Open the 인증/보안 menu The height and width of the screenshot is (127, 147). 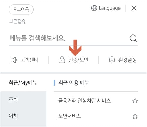pyautogui.click(x=78, y=60)
